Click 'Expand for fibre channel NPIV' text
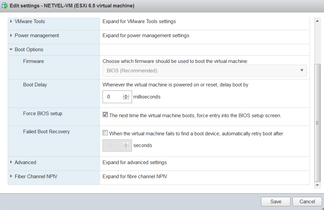Screen dimensions: 324x210 [135, 177]
